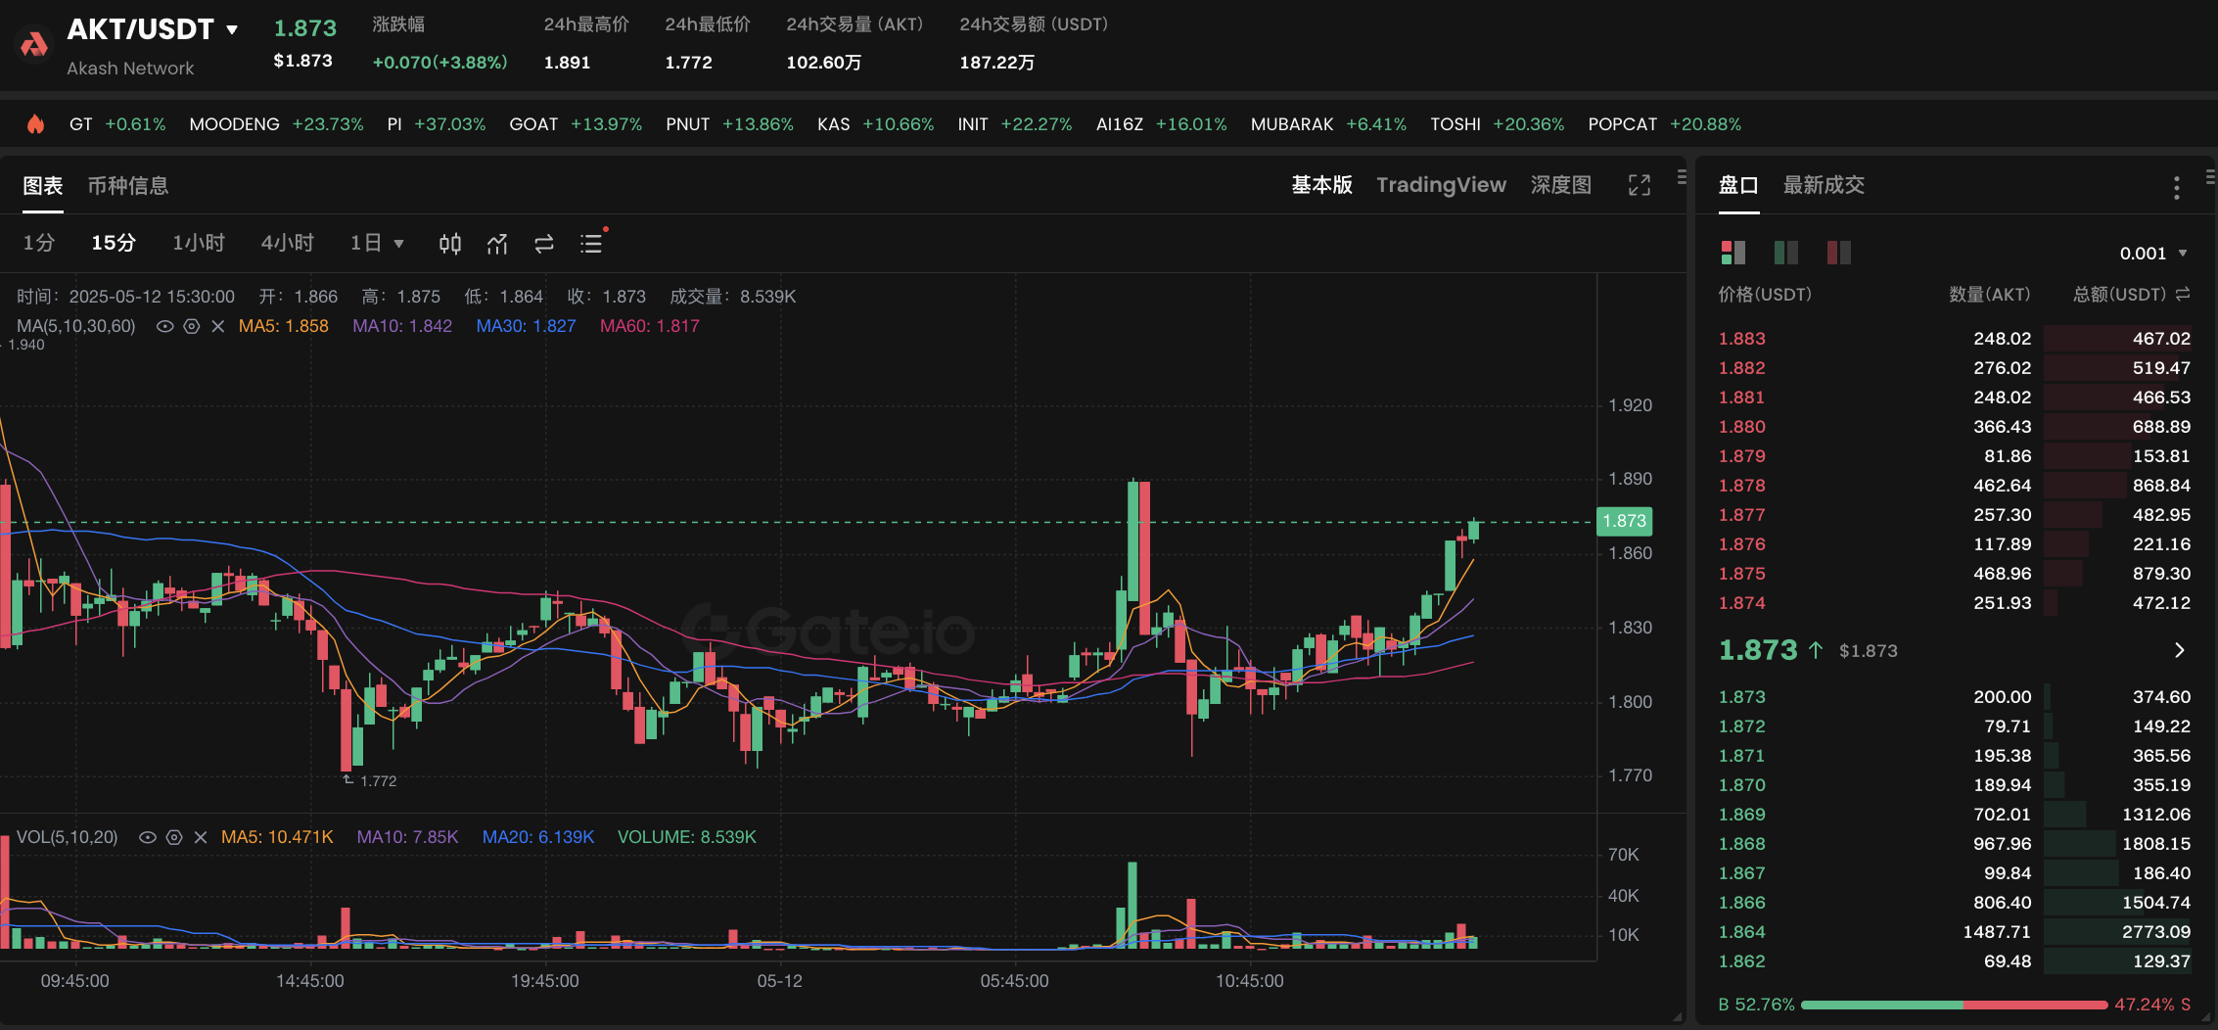Open the chart panel menu icon beside fullscreen
The width and height of the screenshot is (2218, 1030).
1682,177
